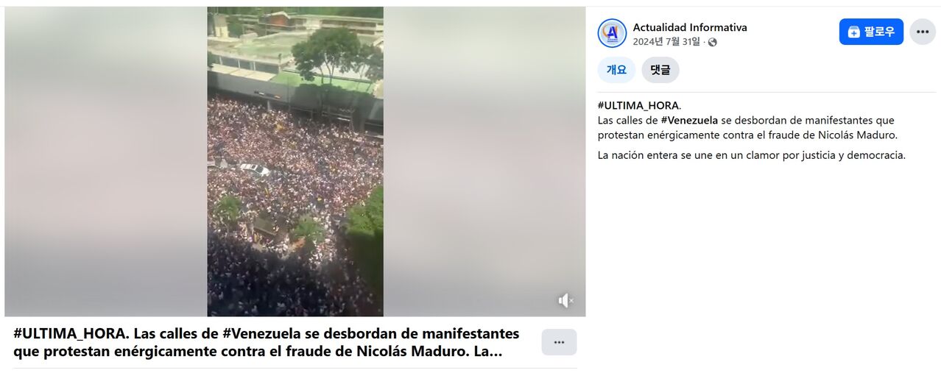Click the description text about justicia y democracia

pyautogui.click(x=752, y=155)
